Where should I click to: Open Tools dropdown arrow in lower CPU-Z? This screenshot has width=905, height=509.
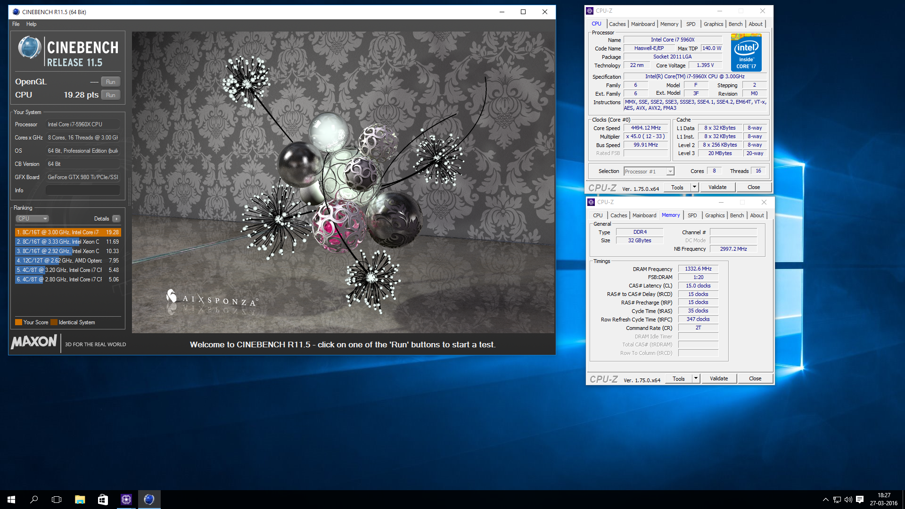click(x=696, y=379)
